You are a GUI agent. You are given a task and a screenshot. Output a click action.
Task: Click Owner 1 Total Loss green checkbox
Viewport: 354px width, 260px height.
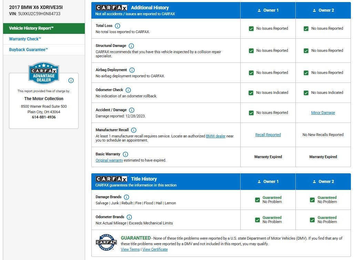[251, 29]
